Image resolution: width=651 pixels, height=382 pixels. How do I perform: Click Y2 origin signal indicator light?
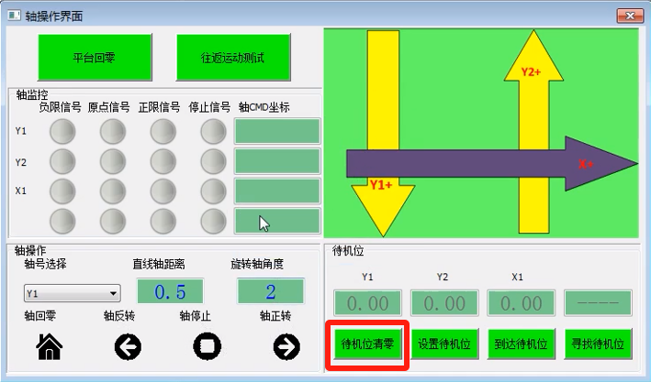pyautogui.click(x=112, y=162)
